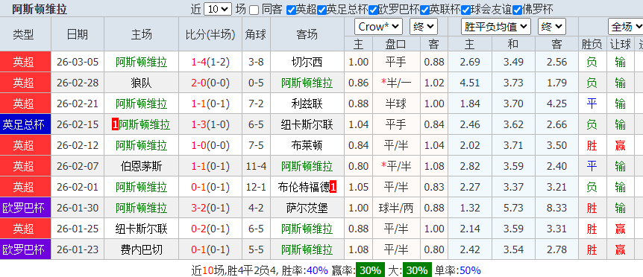This screenshot has height=277, width=643.
Task: Click corner count 11-4
Action: click(256, 166)
